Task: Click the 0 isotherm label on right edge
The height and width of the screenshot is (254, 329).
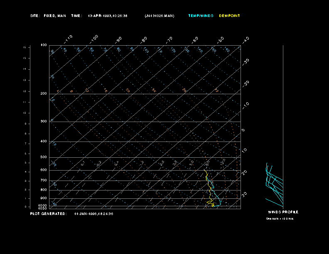Action: point(243,130)
